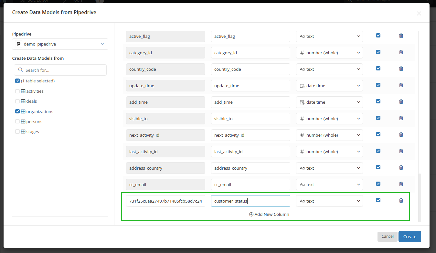Image resolution: width=436 pixels, height=253 pixels.
Task: Open the demo_pipedrive source dropdown
Action: [x=60, y=44]
